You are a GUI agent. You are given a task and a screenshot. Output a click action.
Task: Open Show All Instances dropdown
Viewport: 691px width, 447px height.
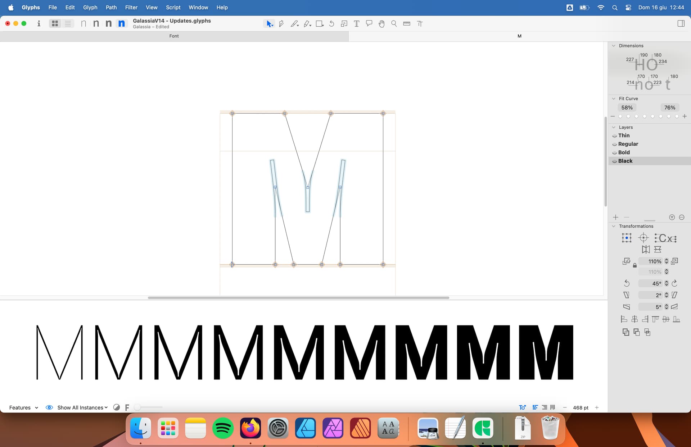pos(82,407)
